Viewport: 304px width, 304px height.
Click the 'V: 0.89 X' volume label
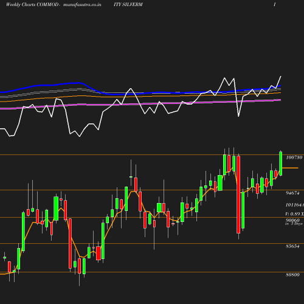[x=294, y=214]
